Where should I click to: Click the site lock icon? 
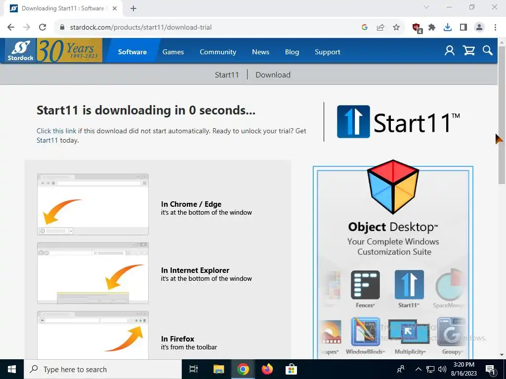pyautogui.click(x=62, y=28)
